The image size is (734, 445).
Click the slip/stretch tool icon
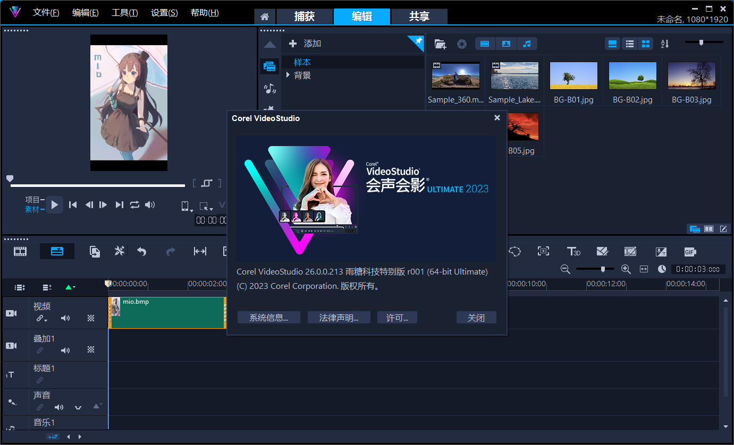(x=200, y=252)
